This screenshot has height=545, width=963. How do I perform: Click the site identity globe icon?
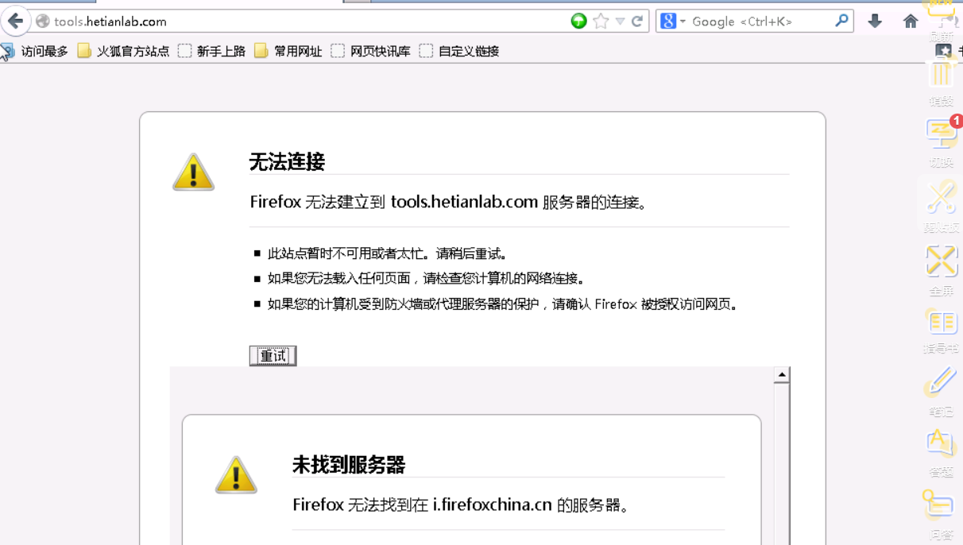coord(43,21)
